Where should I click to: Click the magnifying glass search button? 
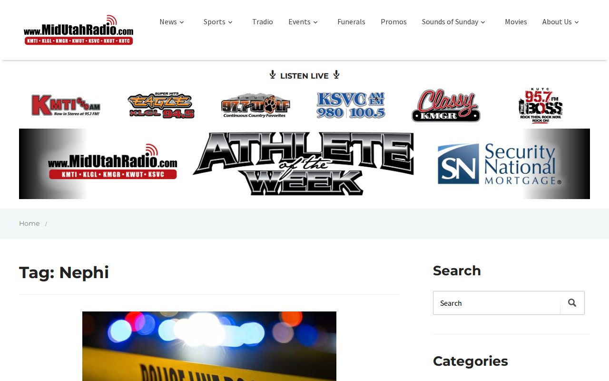click(572, 303)
